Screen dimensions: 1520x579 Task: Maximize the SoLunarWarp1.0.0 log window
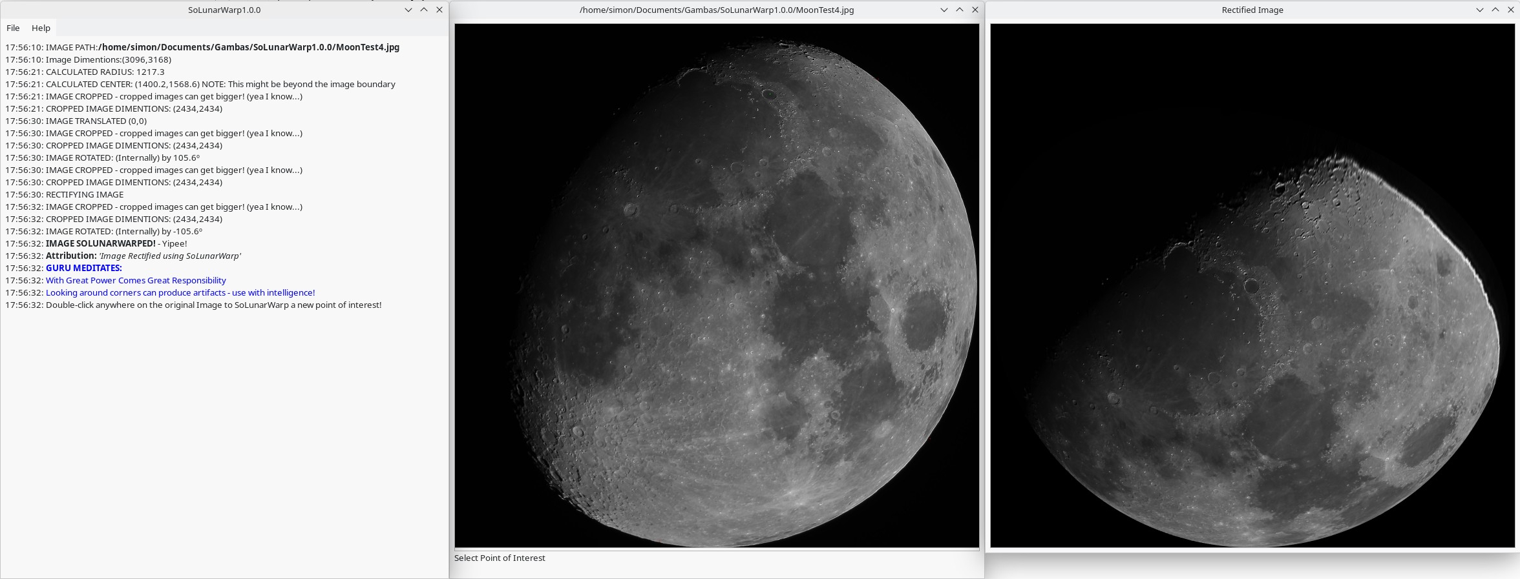pos(424,10)
